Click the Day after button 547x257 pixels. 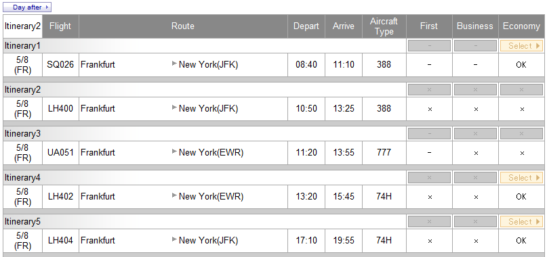tap(27, 7)
